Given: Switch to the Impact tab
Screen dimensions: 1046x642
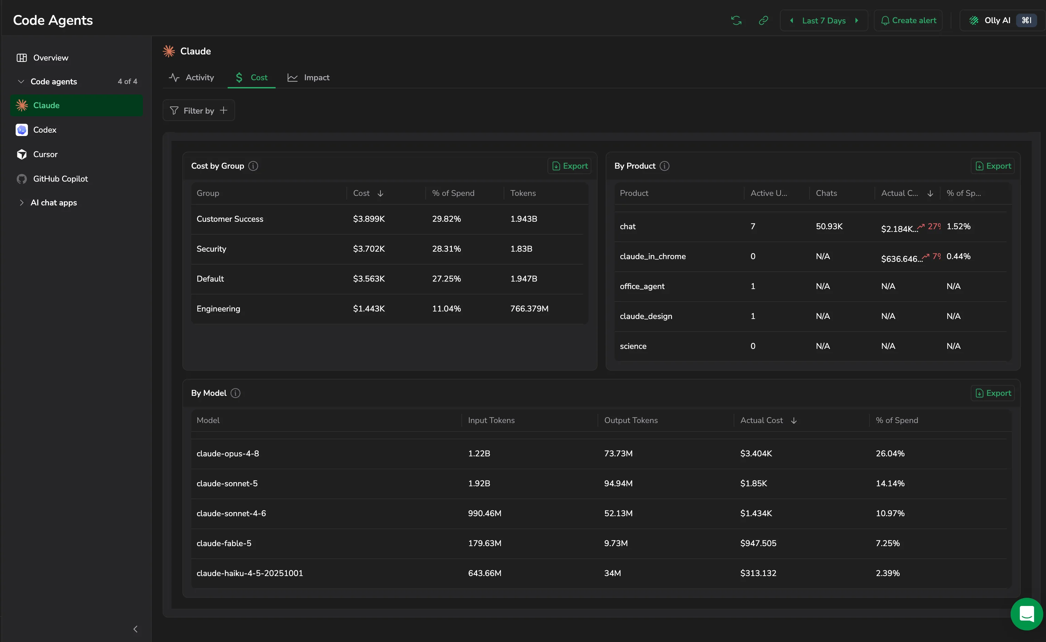Looking at the screenshot, I should click(x=308, y=77).
